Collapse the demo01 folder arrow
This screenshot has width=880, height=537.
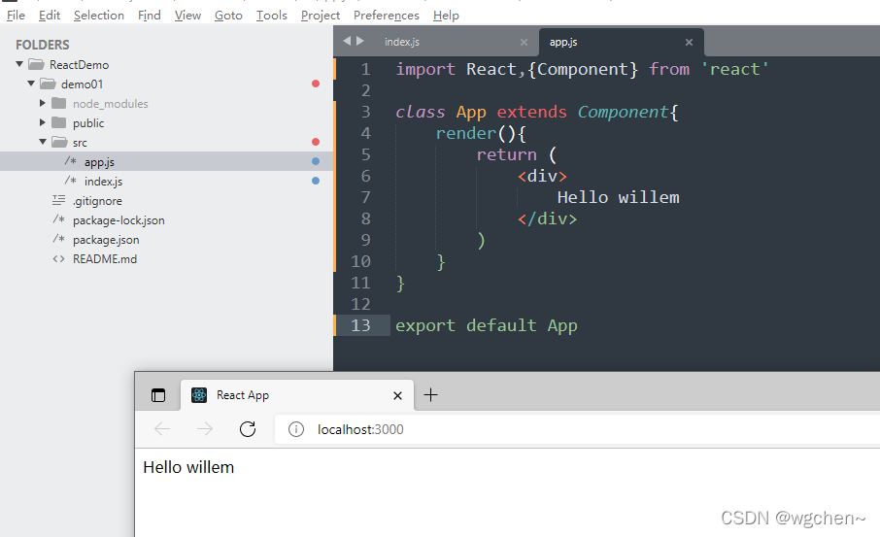tap(31, 84)
